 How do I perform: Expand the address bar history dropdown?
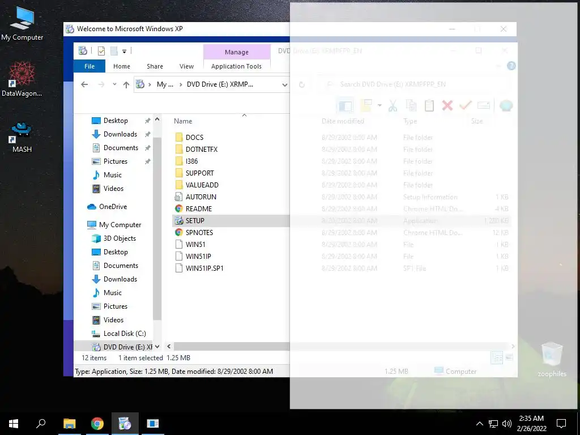pyautogui.click(x=284, y=85)
